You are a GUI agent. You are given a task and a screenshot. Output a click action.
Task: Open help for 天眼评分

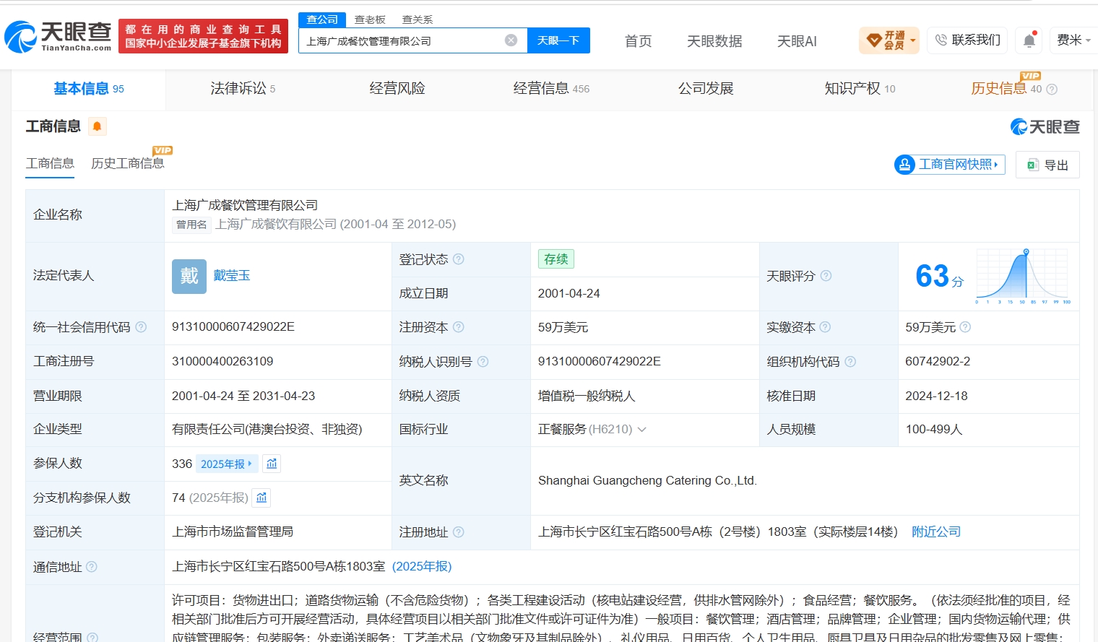[x=826, y=276]
